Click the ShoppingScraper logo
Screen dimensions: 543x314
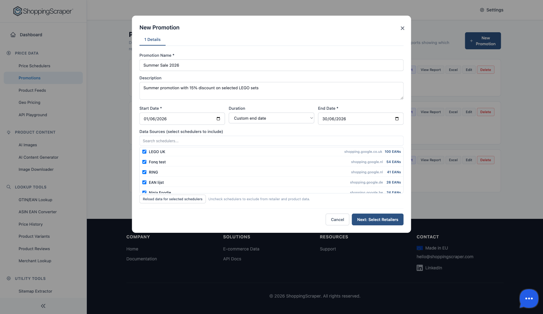coord(43,11)
